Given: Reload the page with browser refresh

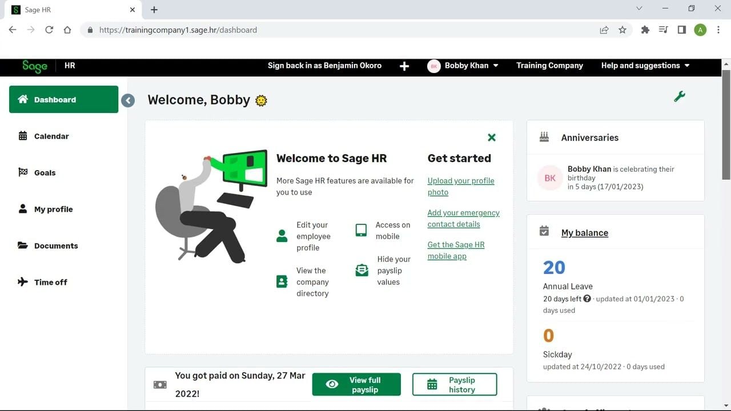Looking at the screenshot, I should point(49,30).
